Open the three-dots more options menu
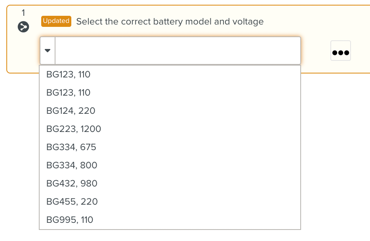370x241 pixels. pyautogui.click(x=341, y=51)
